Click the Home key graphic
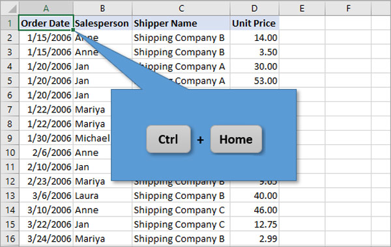Viewport: 391px width, 247px height. click(x=236, y=139)
